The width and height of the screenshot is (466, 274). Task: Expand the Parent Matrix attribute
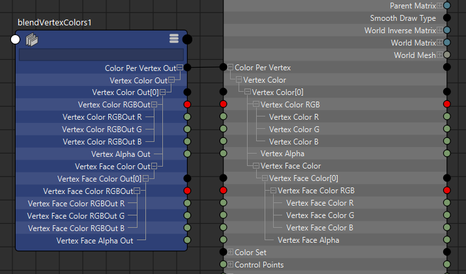tap(440, 6)
